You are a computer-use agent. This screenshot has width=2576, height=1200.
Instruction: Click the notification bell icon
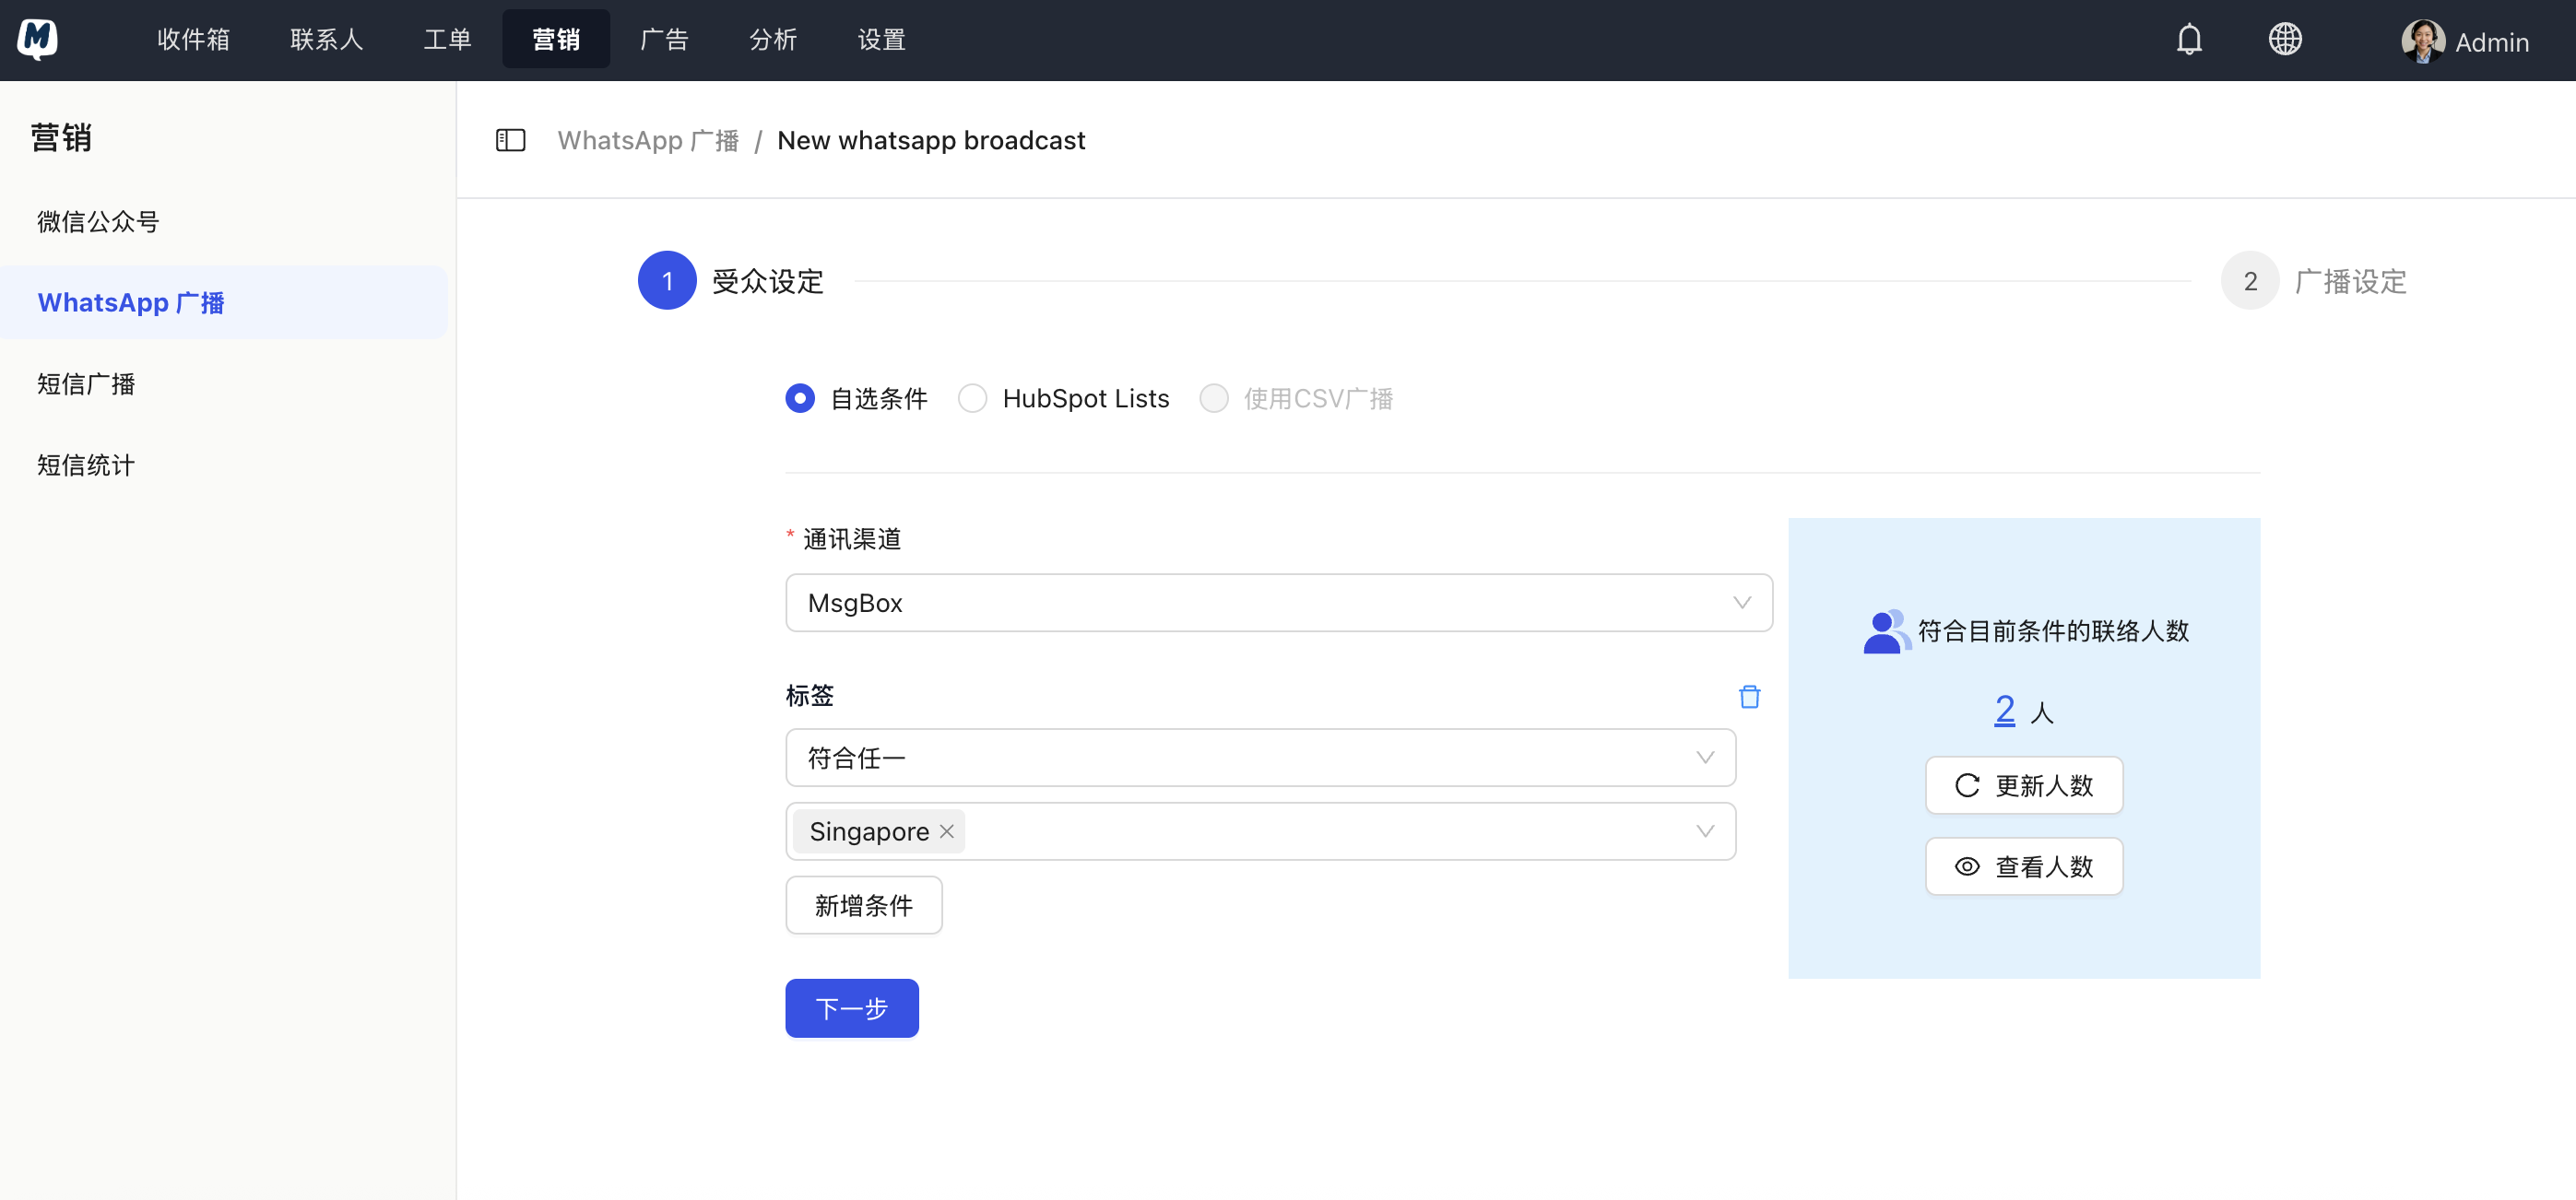click(2189, 40)
